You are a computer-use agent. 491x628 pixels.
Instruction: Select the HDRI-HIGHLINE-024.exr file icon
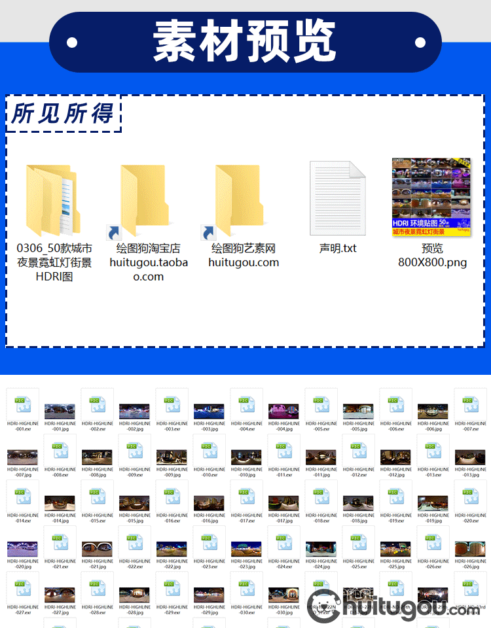tap(283, 542)
